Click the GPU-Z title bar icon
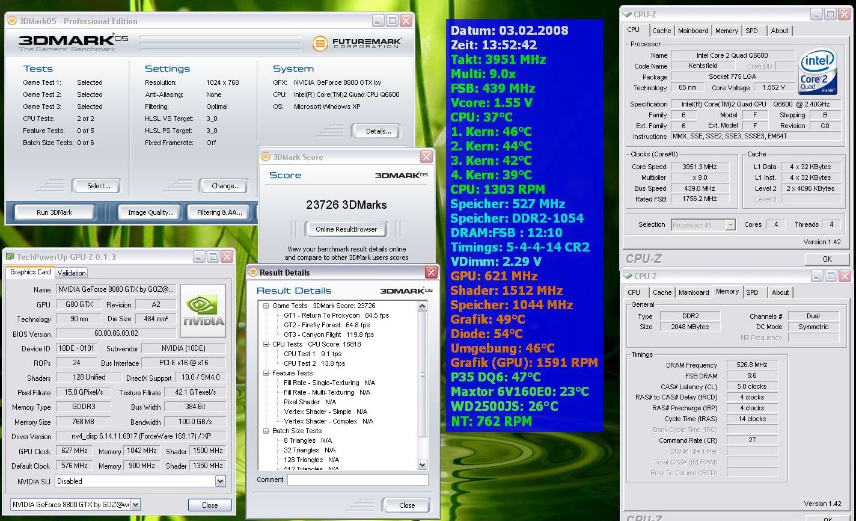This screenshot has width=856, height=521. click(10, 257)
